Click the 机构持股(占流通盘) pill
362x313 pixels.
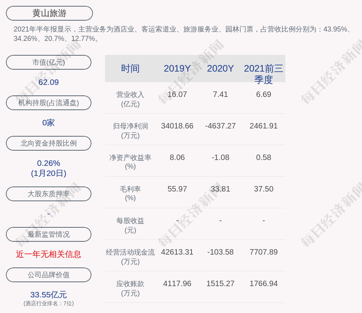click(49, 103)
